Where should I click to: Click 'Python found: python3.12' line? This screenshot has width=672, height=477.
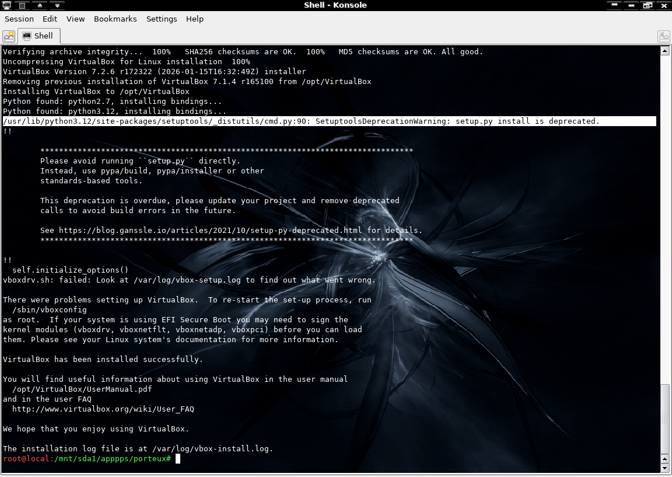[x=114, y=111]
